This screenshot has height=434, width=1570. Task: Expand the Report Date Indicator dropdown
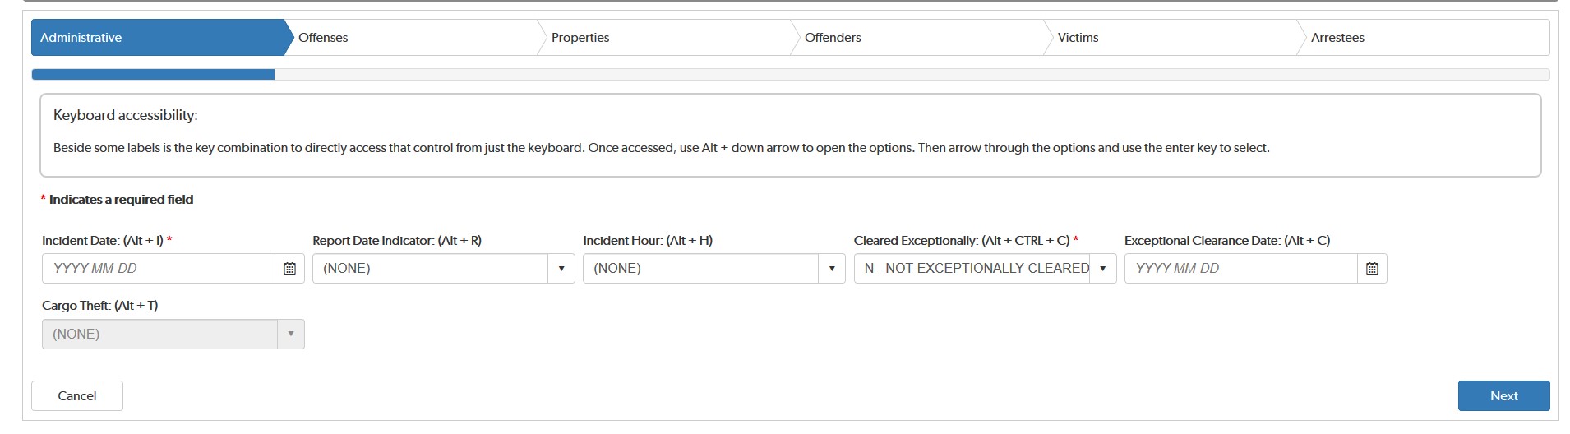pos(561,269)
